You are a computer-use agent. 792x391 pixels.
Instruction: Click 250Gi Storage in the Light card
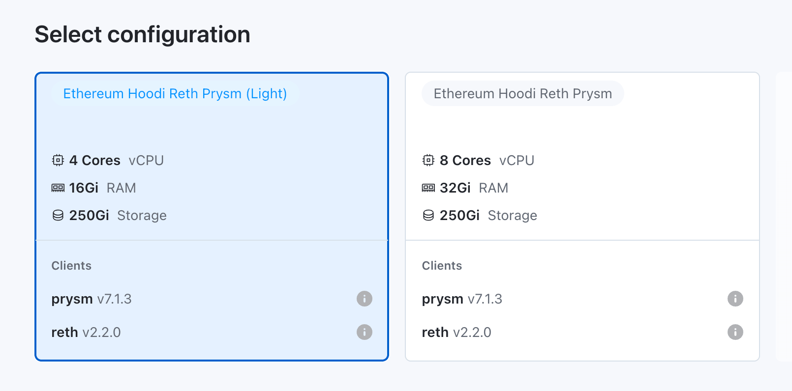(x=118, y=215)
